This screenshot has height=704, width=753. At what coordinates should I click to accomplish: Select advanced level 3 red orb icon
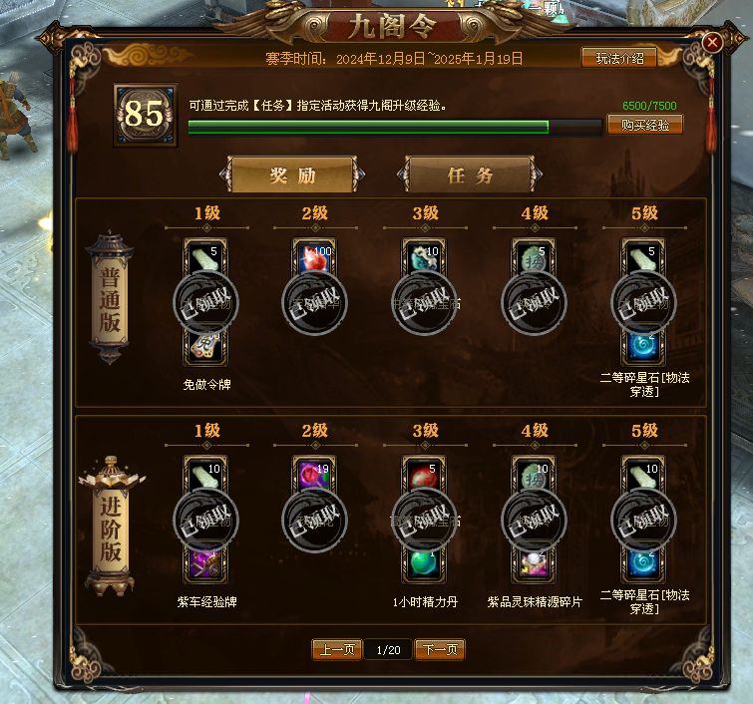(x=424, y=475)
